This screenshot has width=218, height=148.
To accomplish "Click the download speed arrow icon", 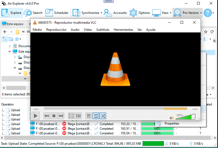I will 166,144.
